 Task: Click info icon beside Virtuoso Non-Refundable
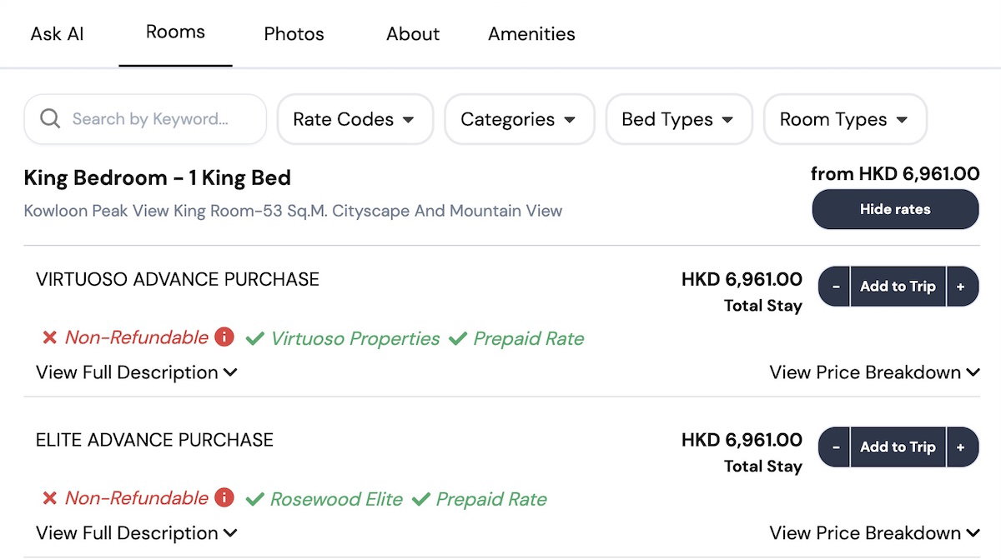point(224,337)
